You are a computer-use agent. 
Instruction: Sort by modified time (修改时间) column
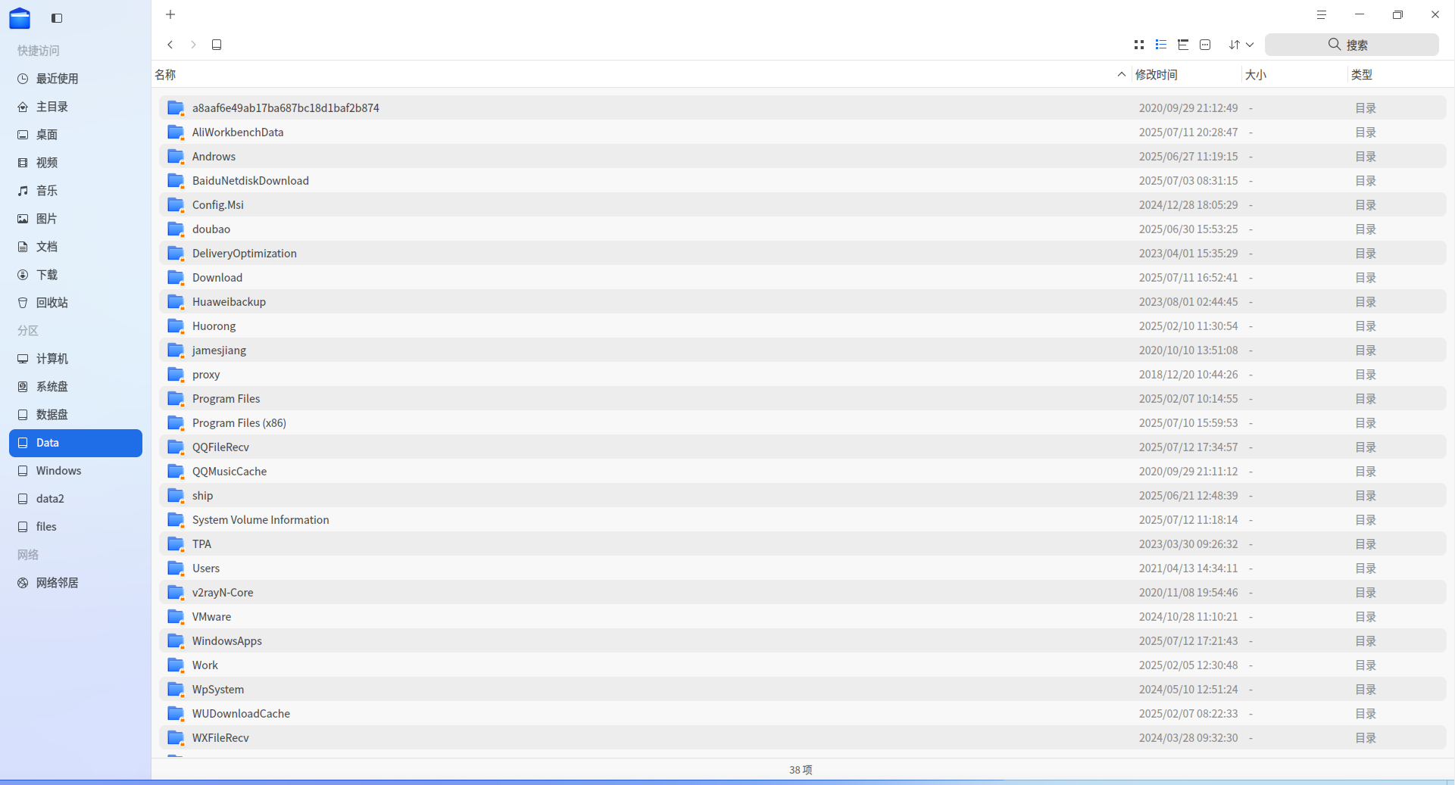pos(1187,74)
